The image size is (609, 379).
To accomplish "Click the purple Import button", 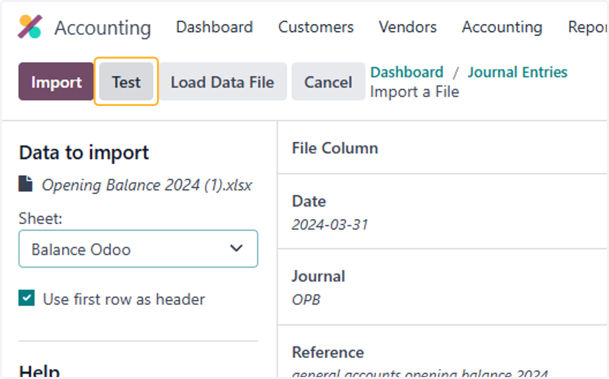I will [x=56, y=82].
